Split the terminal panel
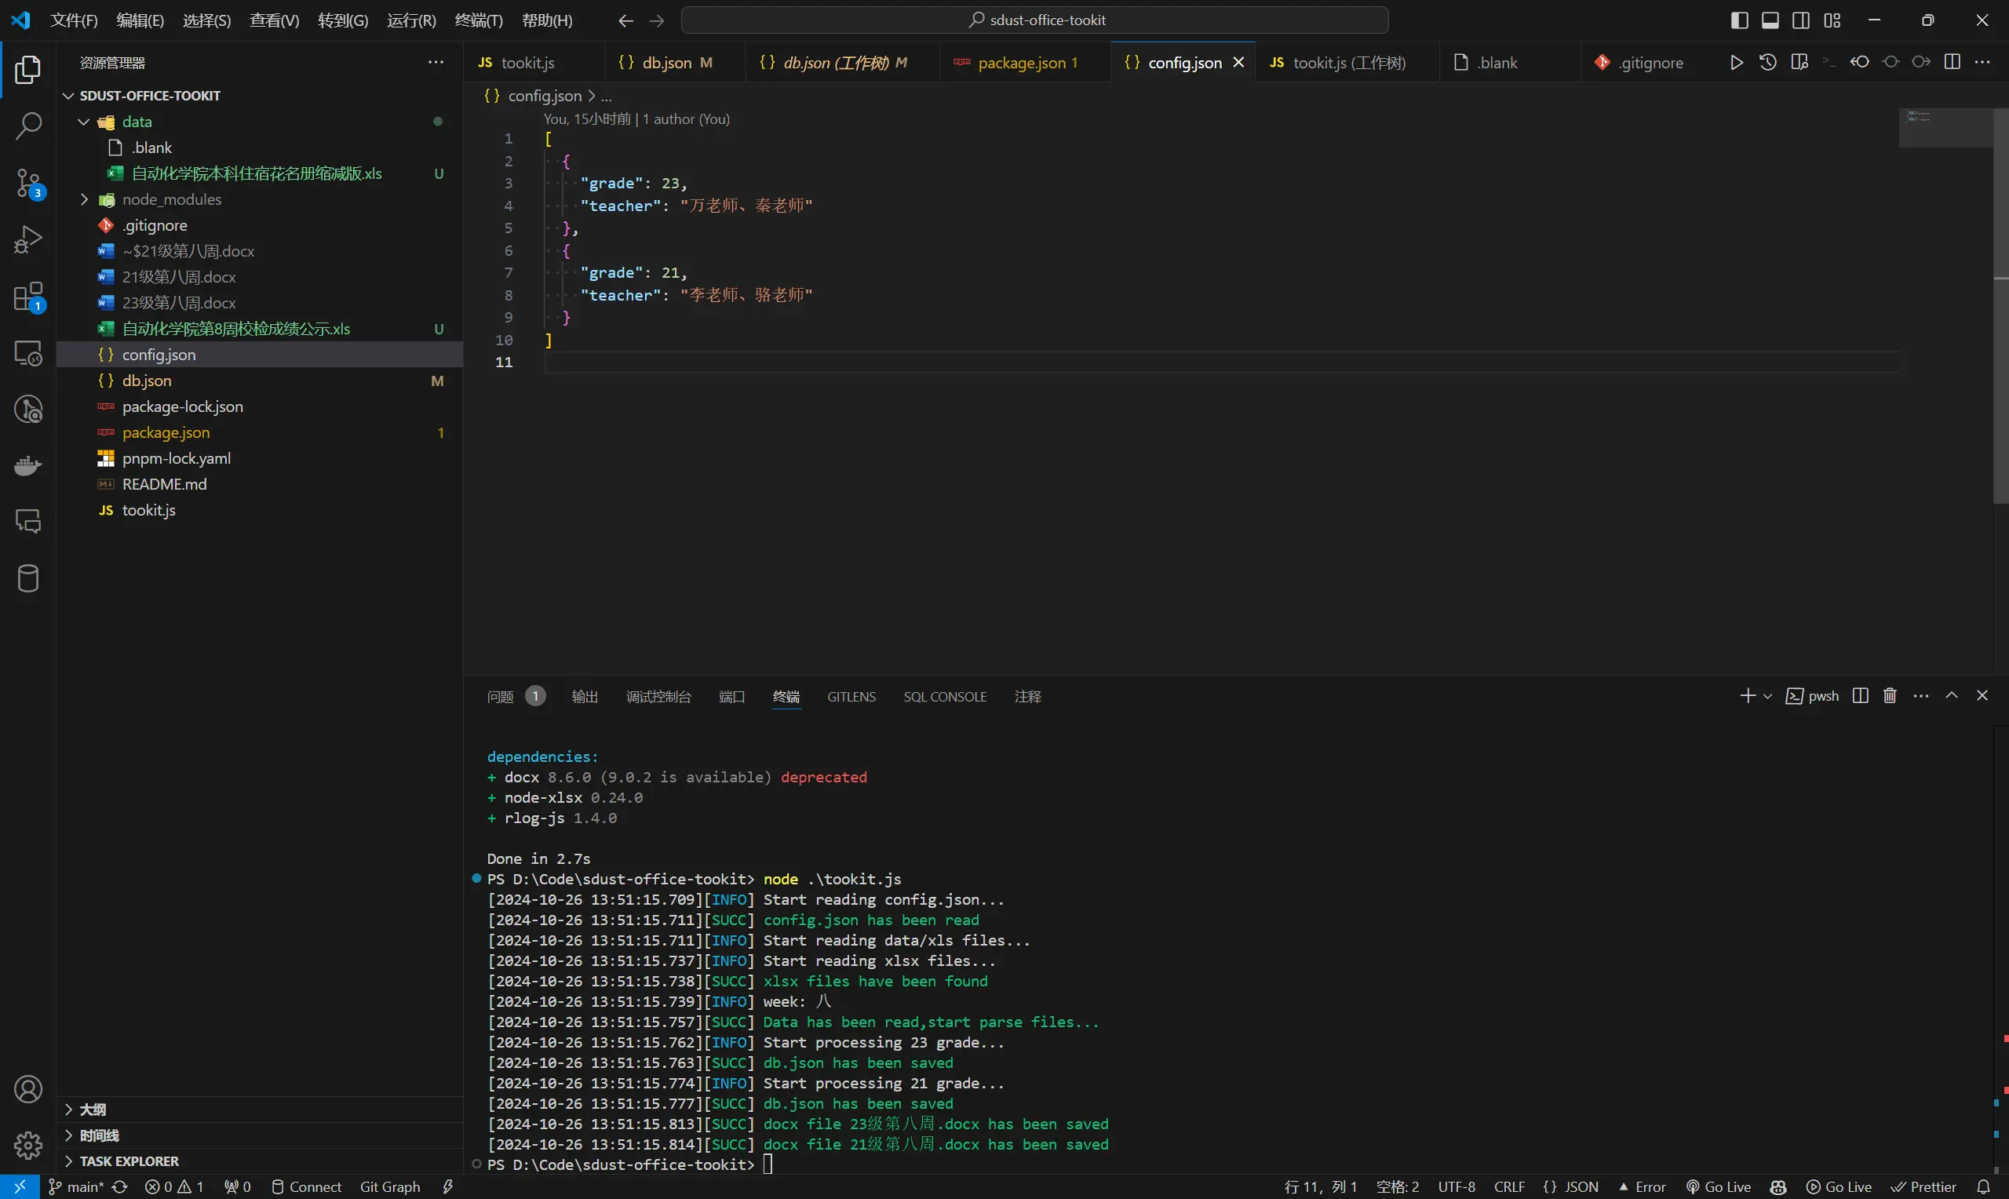This screenshot has width=2009, height=1199. click(1861, 696)
